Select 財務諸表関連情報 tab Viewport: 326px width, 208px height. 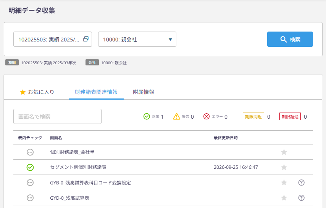point(96,92)
